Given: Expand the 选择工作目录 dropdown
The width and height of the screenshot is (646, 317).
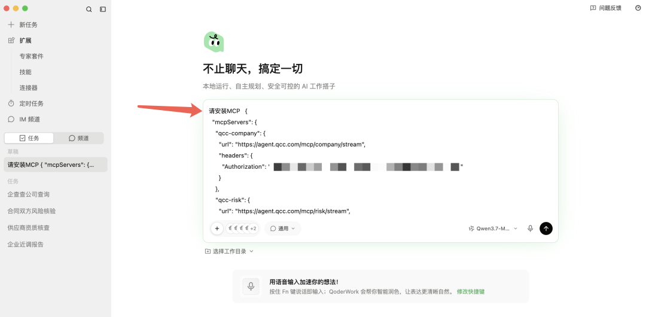Looking at the screenshot, I should pos(229,251).
